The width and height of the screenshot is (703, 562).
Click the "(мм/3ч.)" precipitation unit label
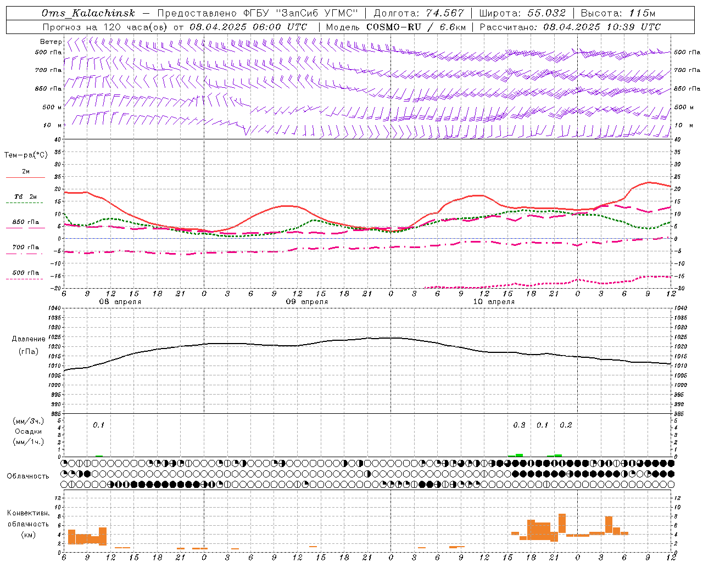(29, 421)
